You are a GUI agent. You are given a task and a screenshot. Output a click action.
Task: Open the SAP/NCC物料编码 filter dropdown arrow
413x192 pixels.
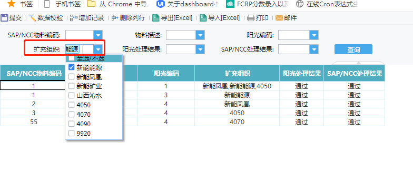98,35
